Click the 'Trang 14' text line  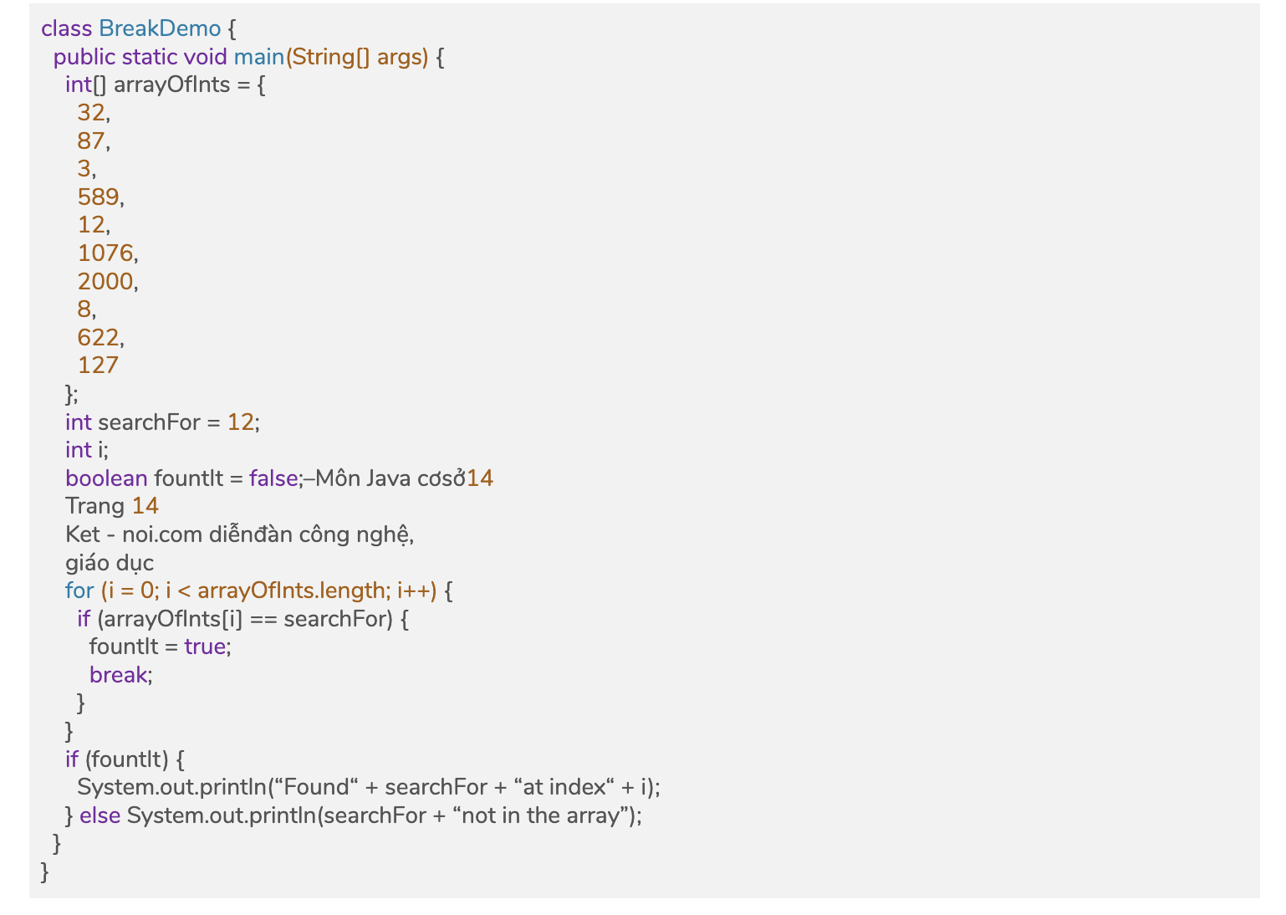112,506
